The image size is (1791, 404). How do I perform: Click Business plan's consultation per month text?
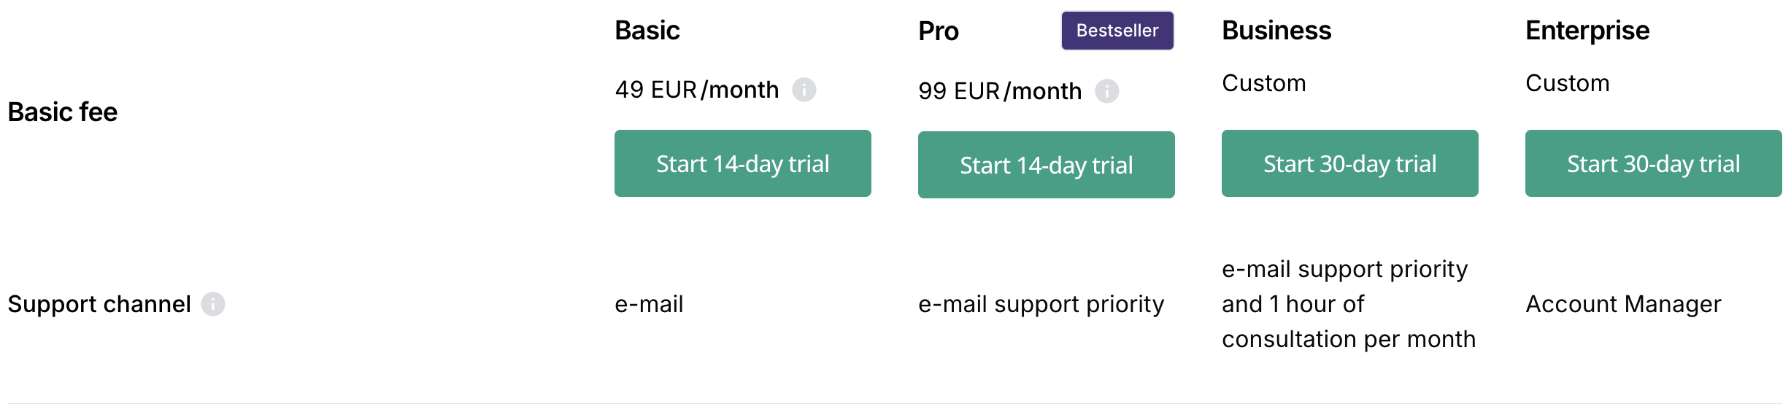click(x=1349, y=339)
